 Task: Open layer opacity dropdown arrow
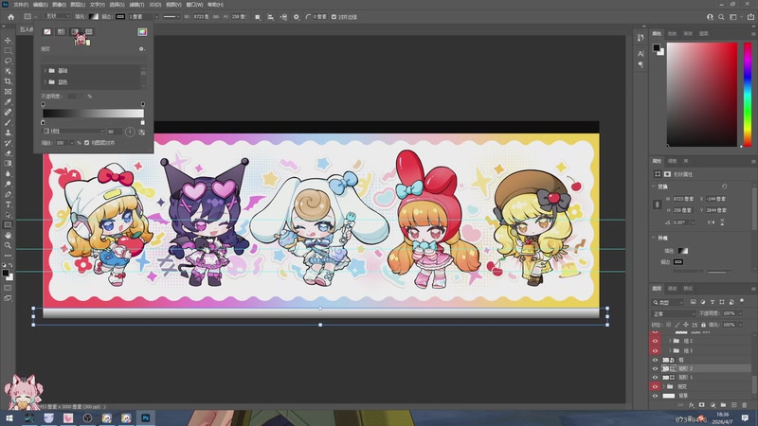coord(741,313)
